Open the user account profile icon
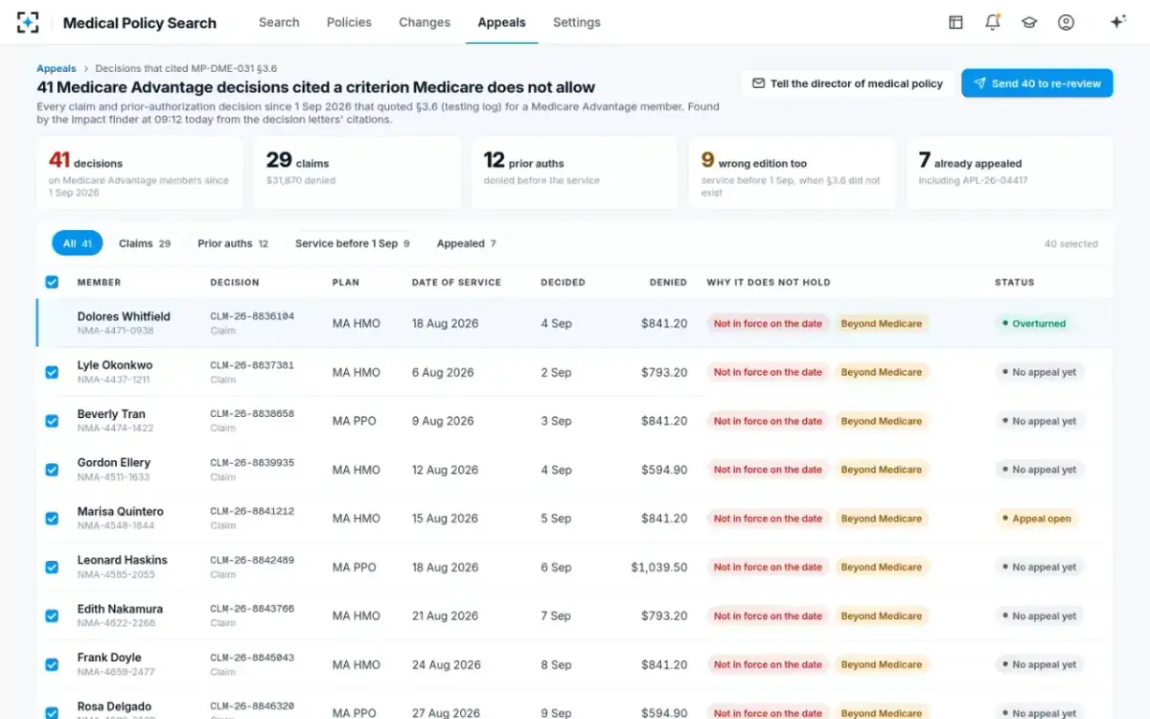 [x=1066, y=22]
